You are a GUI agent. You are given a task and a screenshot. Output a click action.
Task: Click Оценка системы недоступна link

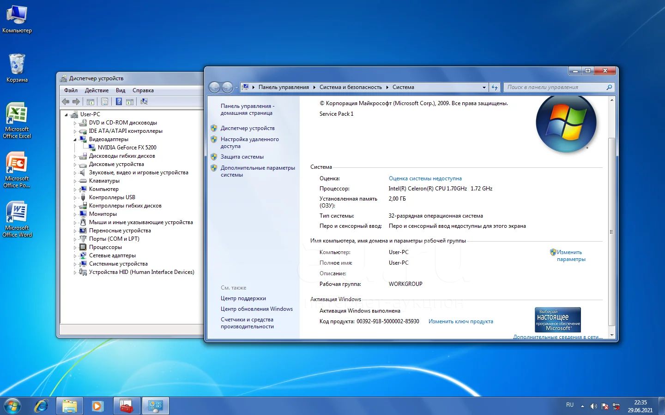point(425,178)
